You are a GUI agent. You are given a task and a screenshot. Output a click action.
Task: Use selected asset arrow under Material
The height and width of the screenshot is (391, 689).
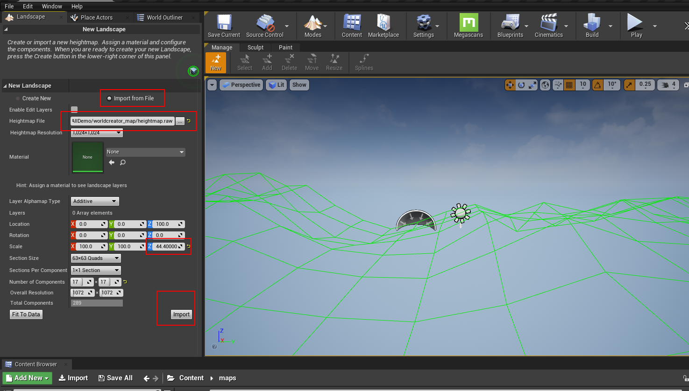[x=111, y=162]
